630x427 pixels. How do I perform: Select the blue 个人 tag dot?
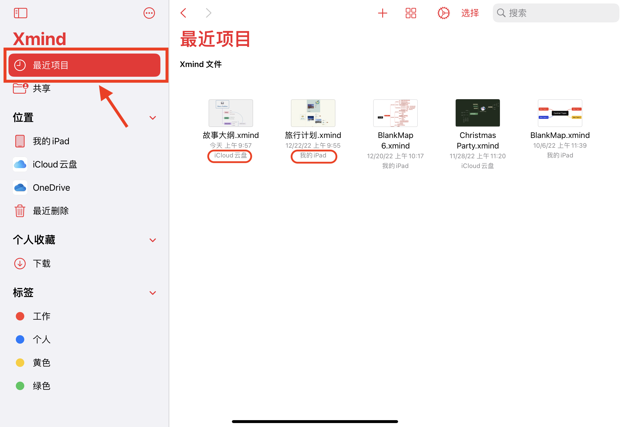pos(20,339)
